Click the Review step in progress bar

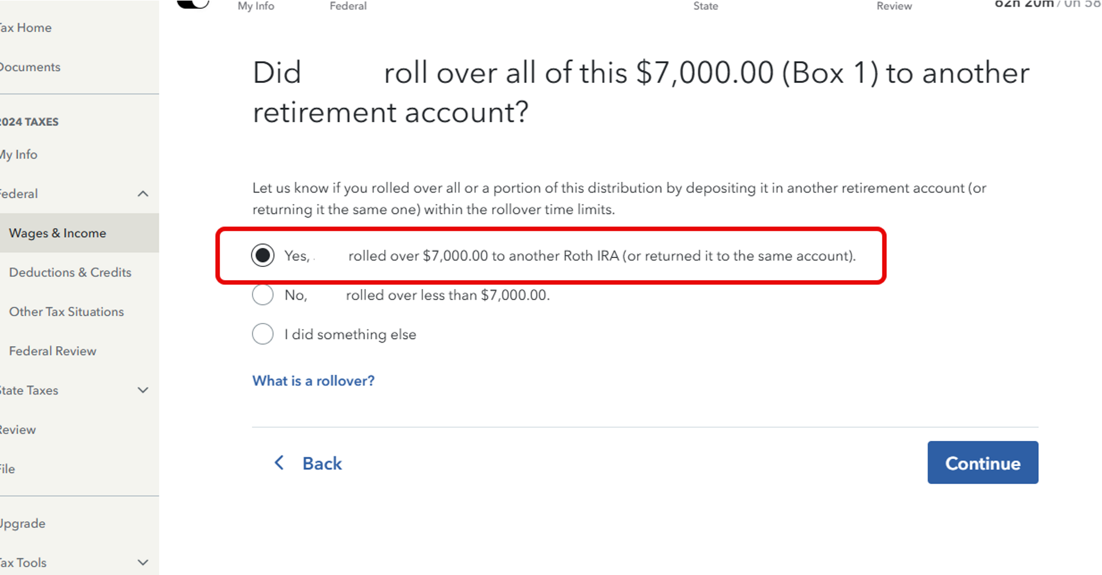point(894,6)
